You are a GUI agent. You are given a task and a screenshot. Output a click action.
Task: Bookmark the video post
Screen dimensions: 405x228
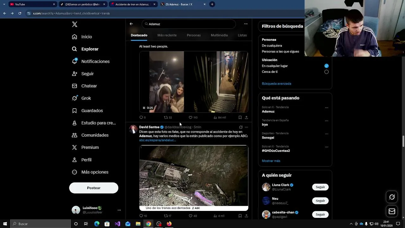(x=240, y=117)
